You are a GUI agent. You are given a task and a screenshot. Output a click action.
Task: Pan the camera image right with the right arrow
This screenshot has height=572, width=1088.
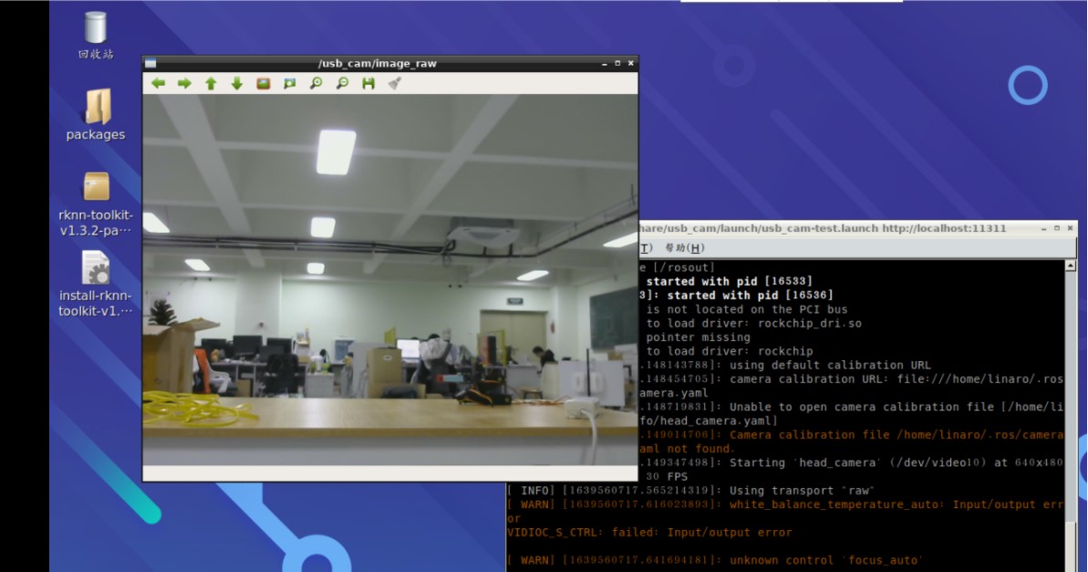coord(184,83)
